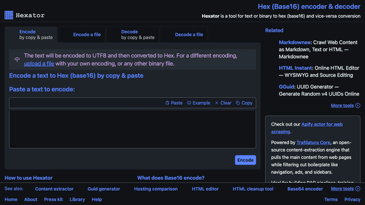Viewport: 365px width, 205px height.
Task: Click the circled arrow beside footer More tools
Action: click(358, 188)
